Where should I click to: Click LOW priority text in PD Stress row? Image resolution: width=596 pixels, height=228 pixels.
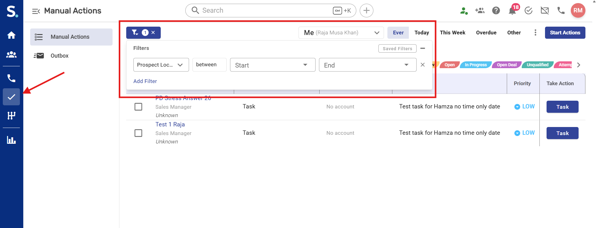[x=529, y=107]
